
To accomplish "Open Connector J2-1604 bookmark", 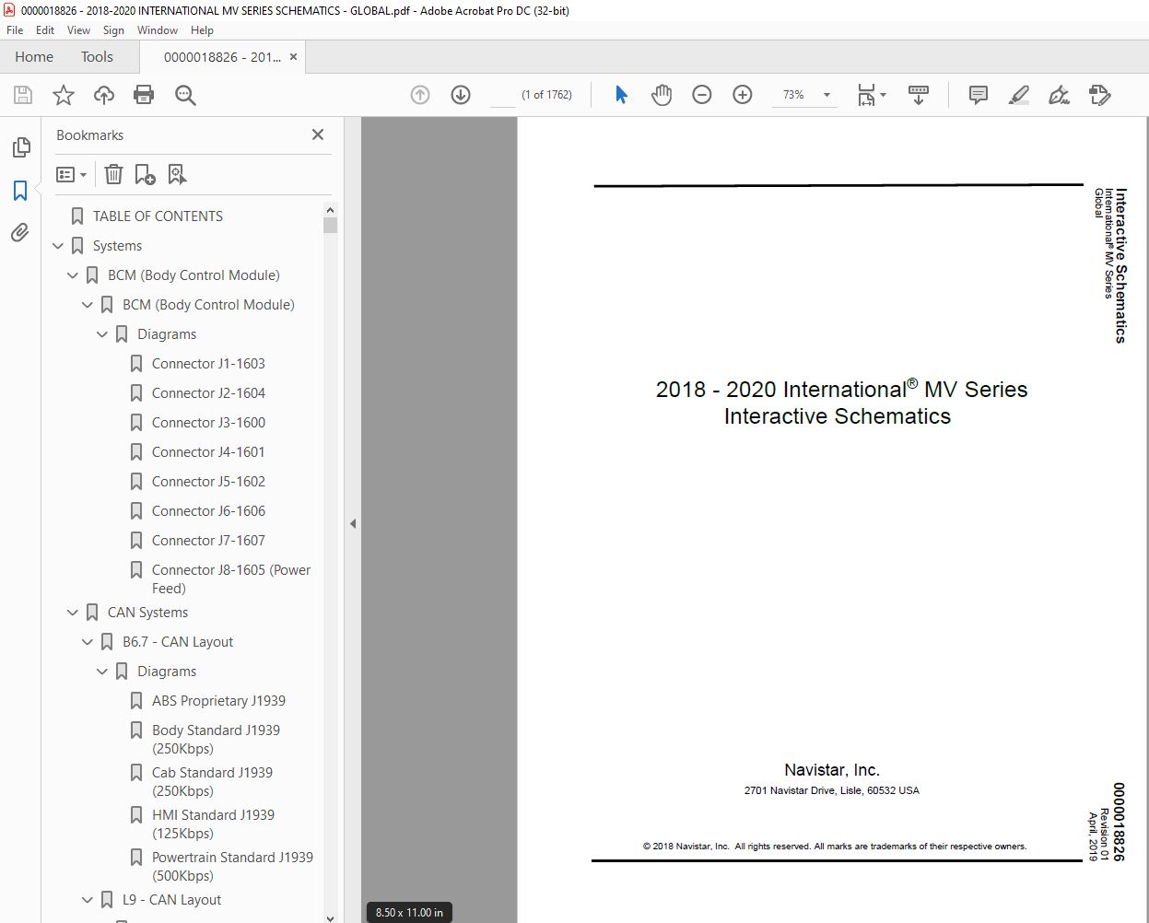I will coord(208,393).
